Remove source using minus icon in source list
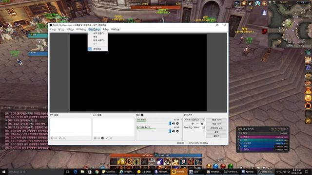This screenshot has height=175, width=312. click(98, 138)
